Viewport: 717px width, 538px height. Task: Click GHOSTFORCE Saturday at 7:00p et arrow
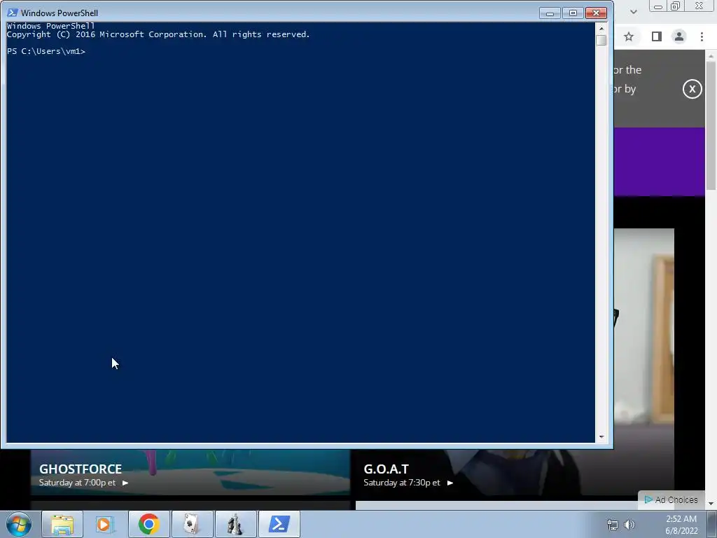click(125, 483)
